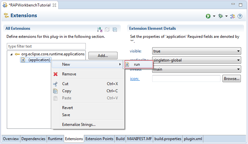Switch to the Runtime tab
The image size is (248, 144).
click(55, 139)
